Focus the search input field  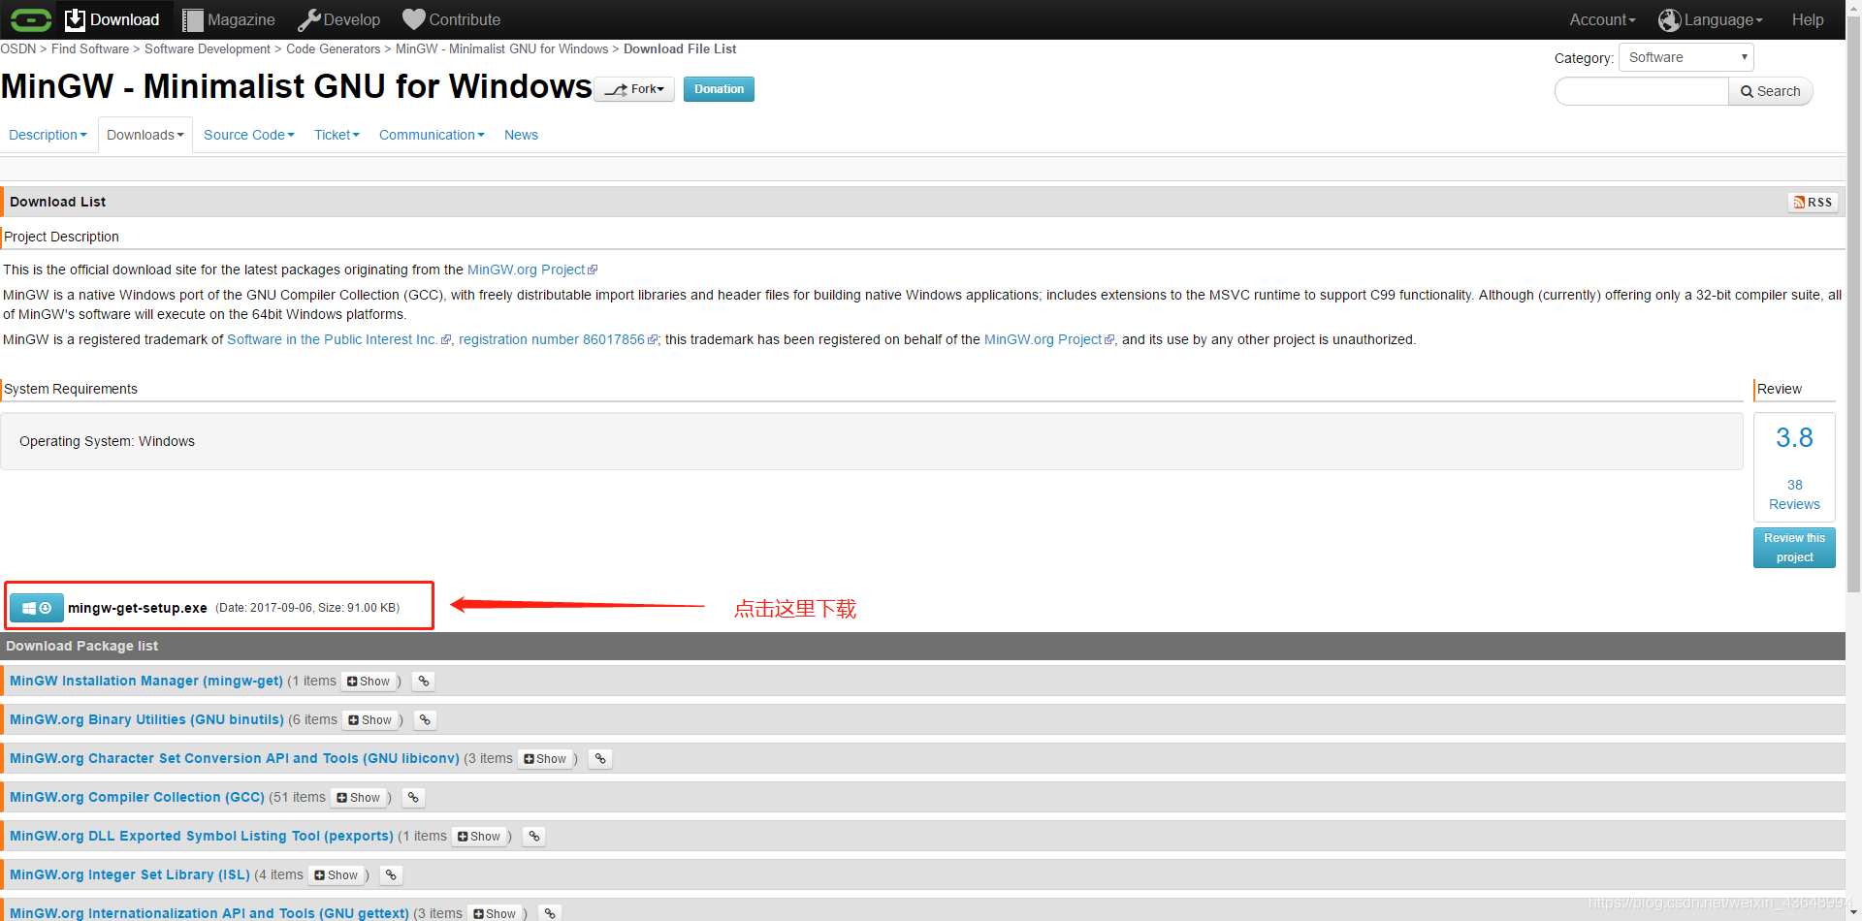coord(1641,91)
